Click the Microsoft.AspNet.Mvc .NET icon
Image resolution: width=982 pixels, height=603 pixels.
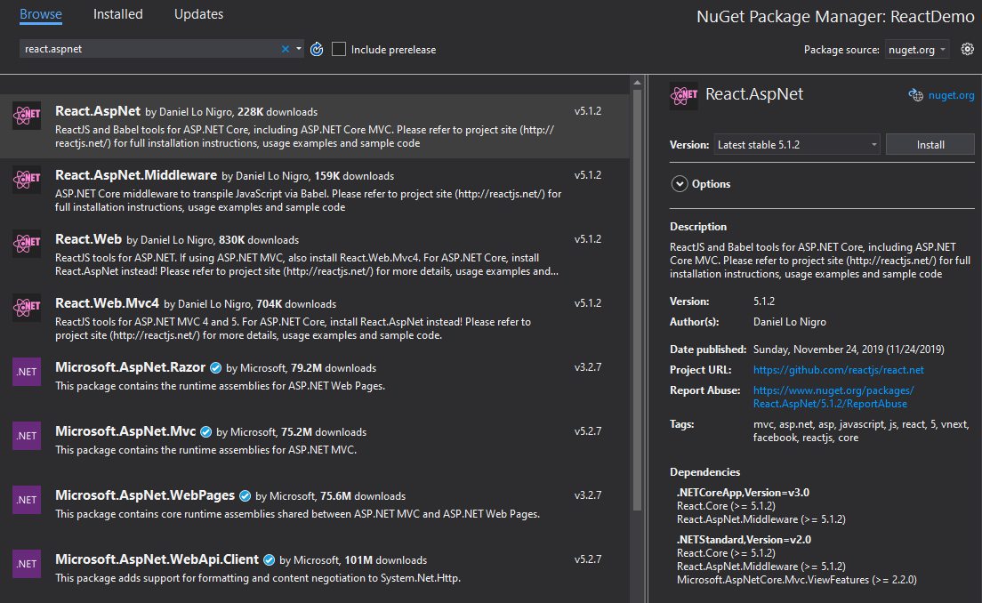tap(27, 435)
